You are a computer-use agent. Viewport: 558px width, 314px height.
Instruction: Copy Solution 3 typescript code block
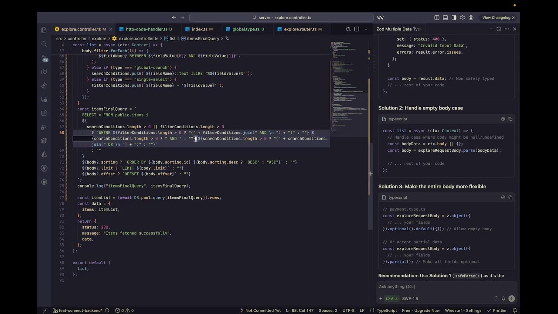(510, 198)
